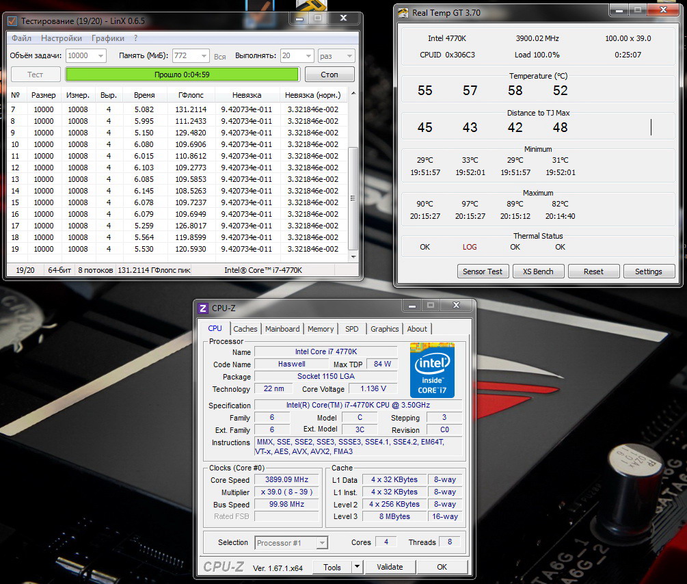687x584 pixels.
Task: Click the Невязка (норм.) column header
Action: tap(313, 95)
